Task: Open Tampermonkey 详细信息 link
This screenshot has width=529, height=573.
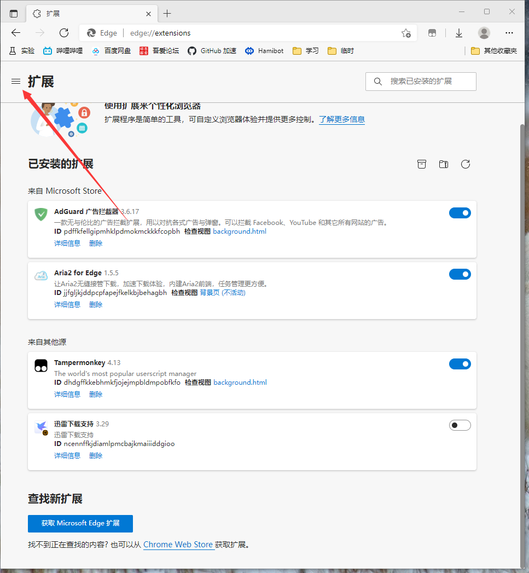Action: click(x=67, y=394)
